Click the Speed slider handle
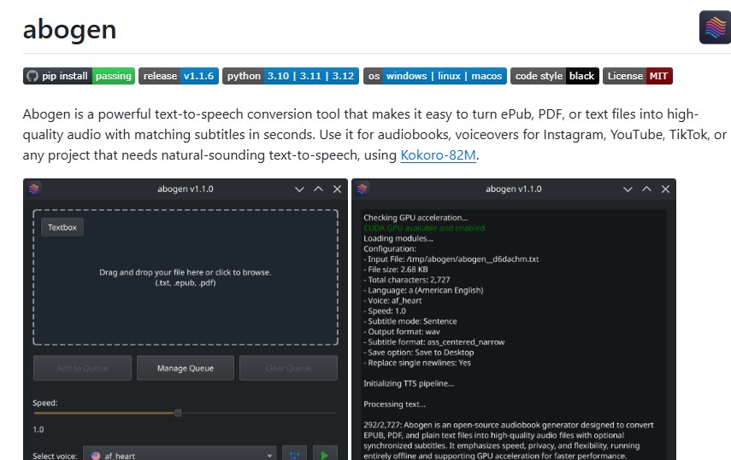This screenshot has width=731, height=460. pyautogui.click(x=178, y=413)
